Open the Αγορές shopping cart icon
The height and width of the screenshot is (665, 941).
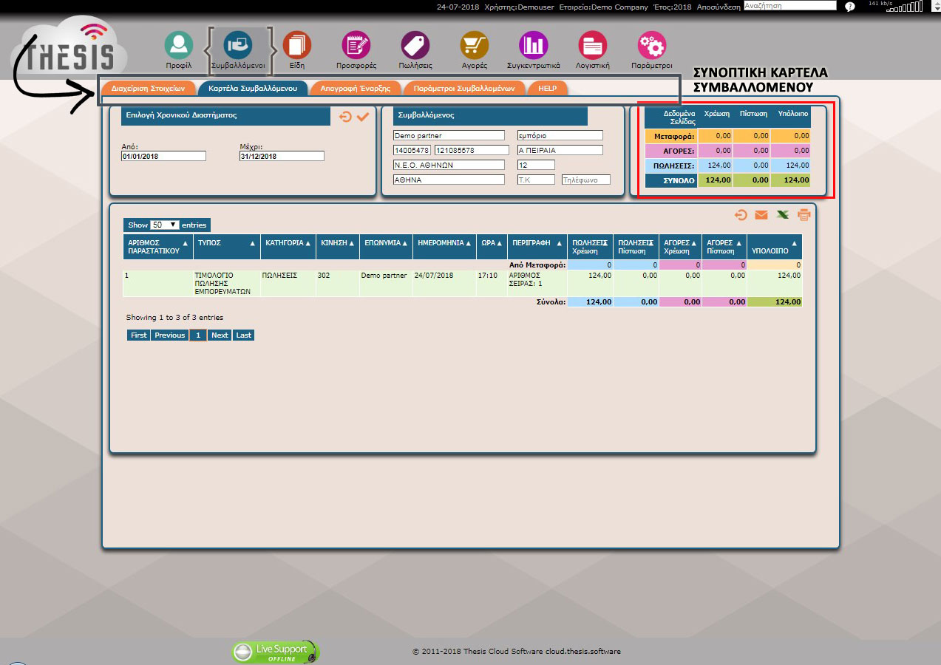pos(475,46)
